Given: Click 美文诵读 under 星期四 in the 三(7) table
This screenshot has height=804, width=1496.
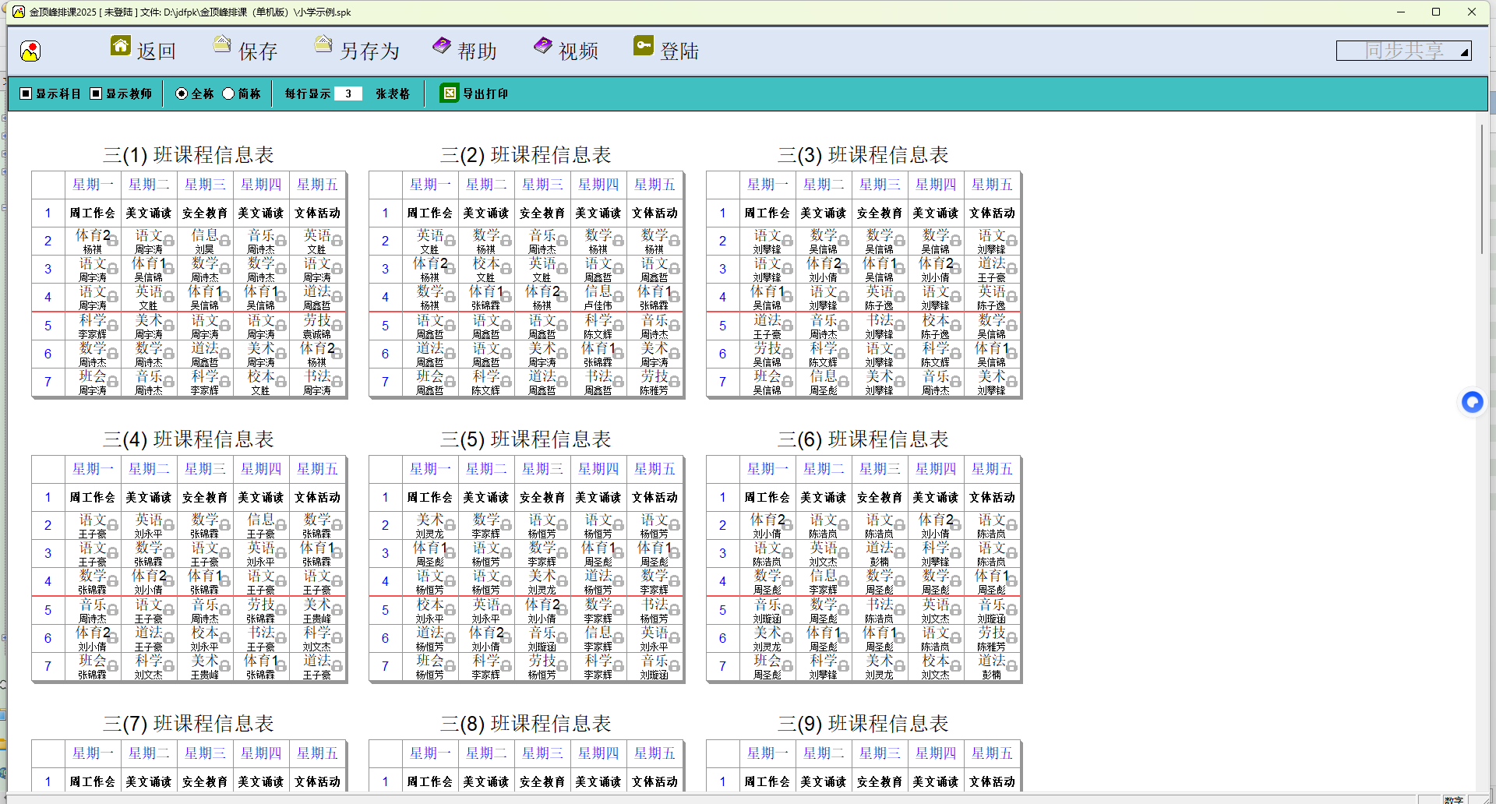Looking at the screenshot, I should [261, 781].
